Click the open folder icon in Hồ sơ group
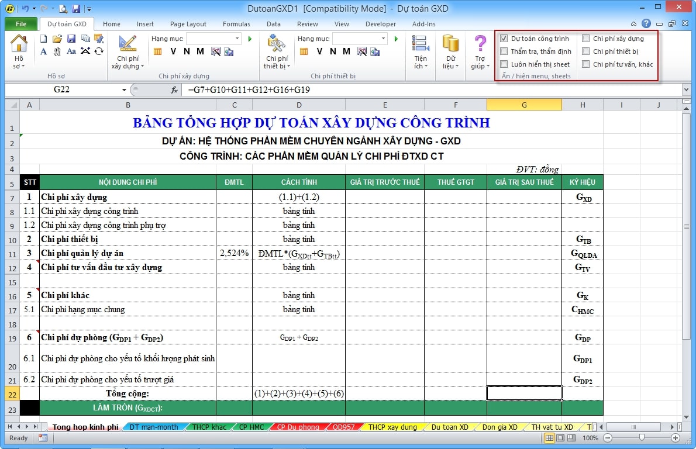 pyautogui.click(x=57, y=39)
